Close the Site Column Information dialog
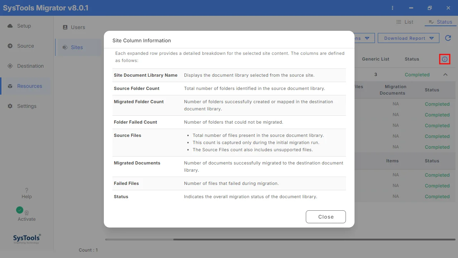Image resolution: width=458 pixels, height=258 pixels. click(x=326, y=217)
